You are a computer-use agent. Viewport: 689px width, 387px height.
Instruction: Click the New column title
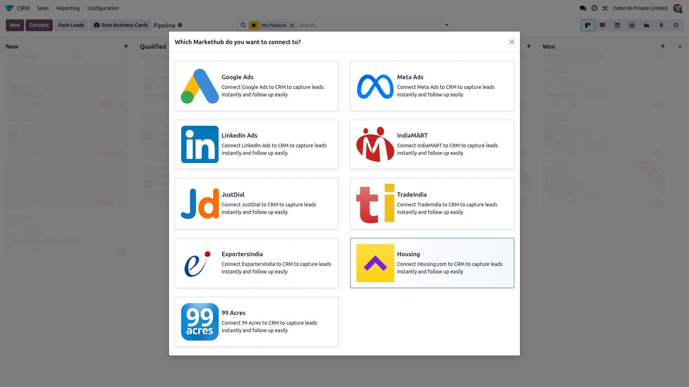point(12,47)
